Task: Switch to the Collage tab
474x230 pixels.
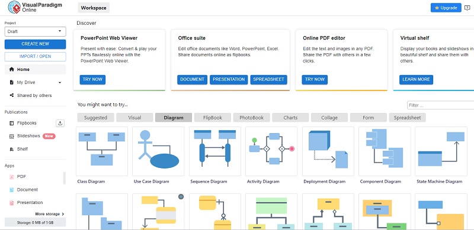Action: pyautogui.click(x=329, y=118)
